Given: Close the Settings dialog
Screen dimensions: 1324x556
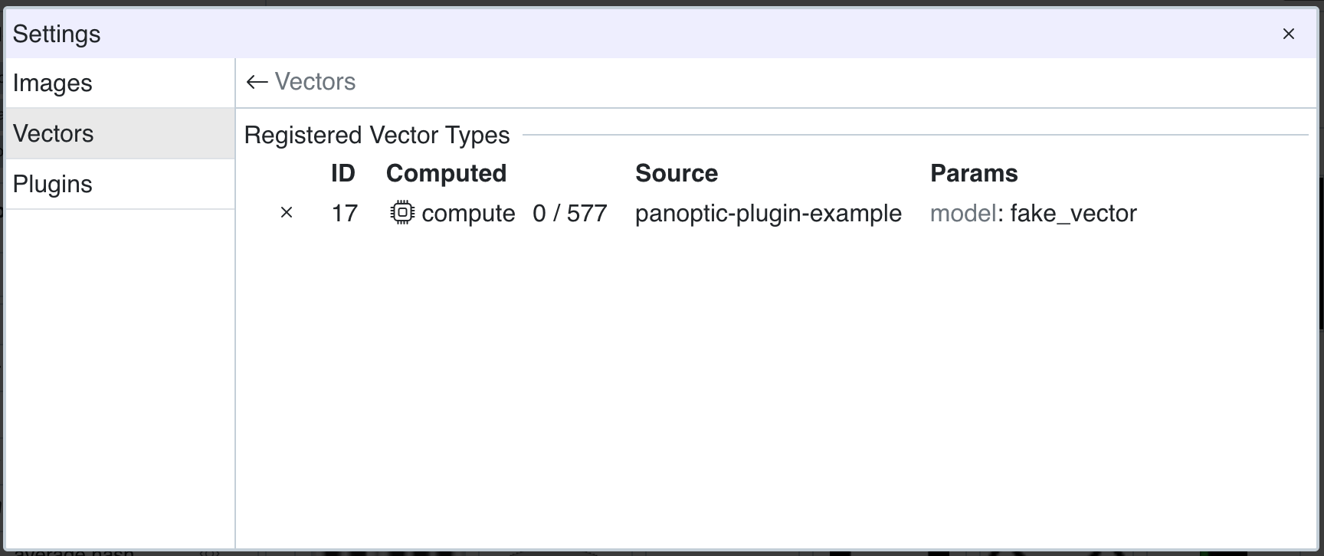Looking at the screenshot, I should point(1289,34).
